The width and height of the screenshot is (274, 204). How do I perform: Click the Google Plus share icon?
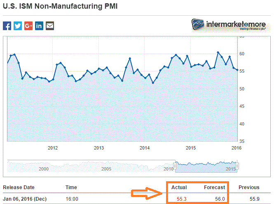point(28,26)
